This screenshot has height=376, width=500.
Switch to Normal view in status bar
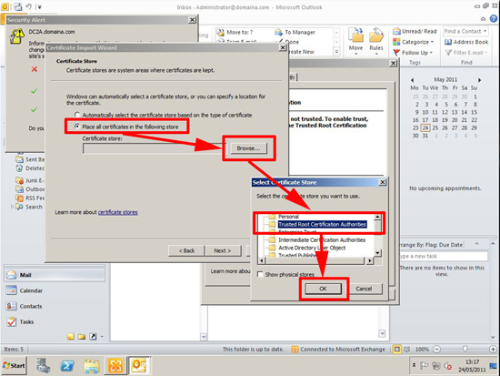396,350
